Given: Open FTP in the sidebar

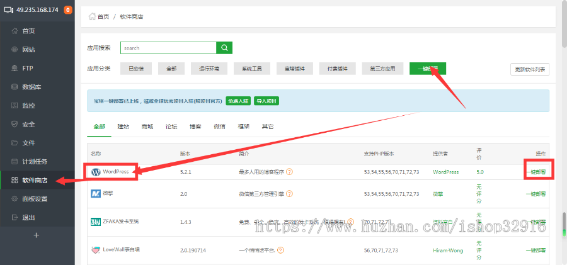Looking at the screenshot, I should coord(28,69).
